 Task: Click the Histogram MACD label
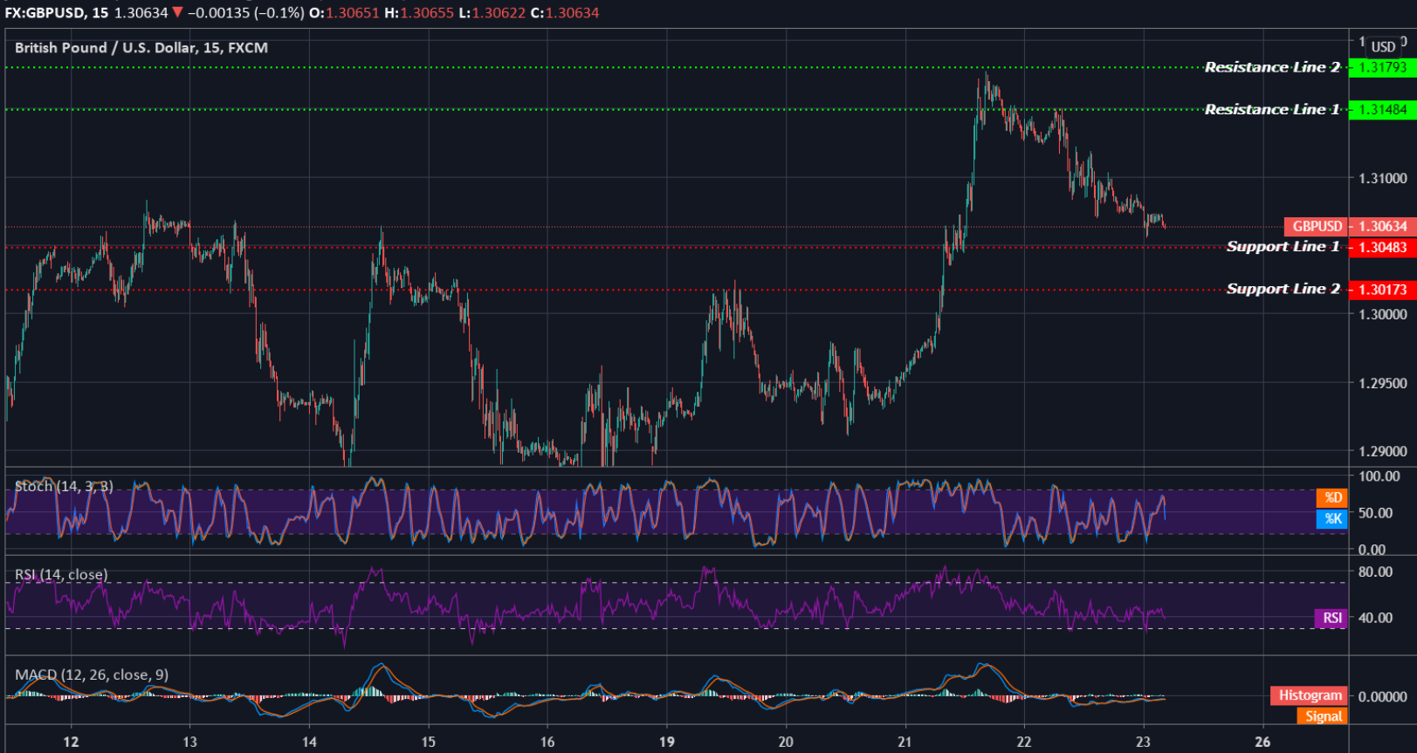pos(1309,695)
